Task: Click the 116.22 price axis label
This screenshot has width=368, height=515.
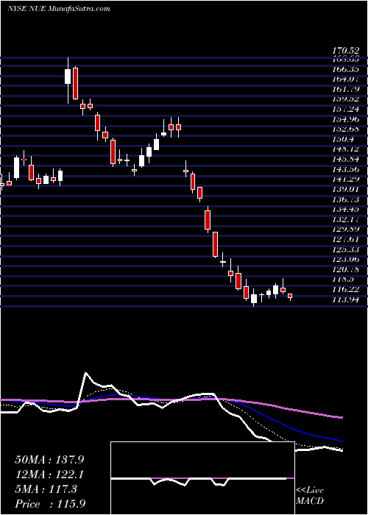Action: tap(347, 289)
